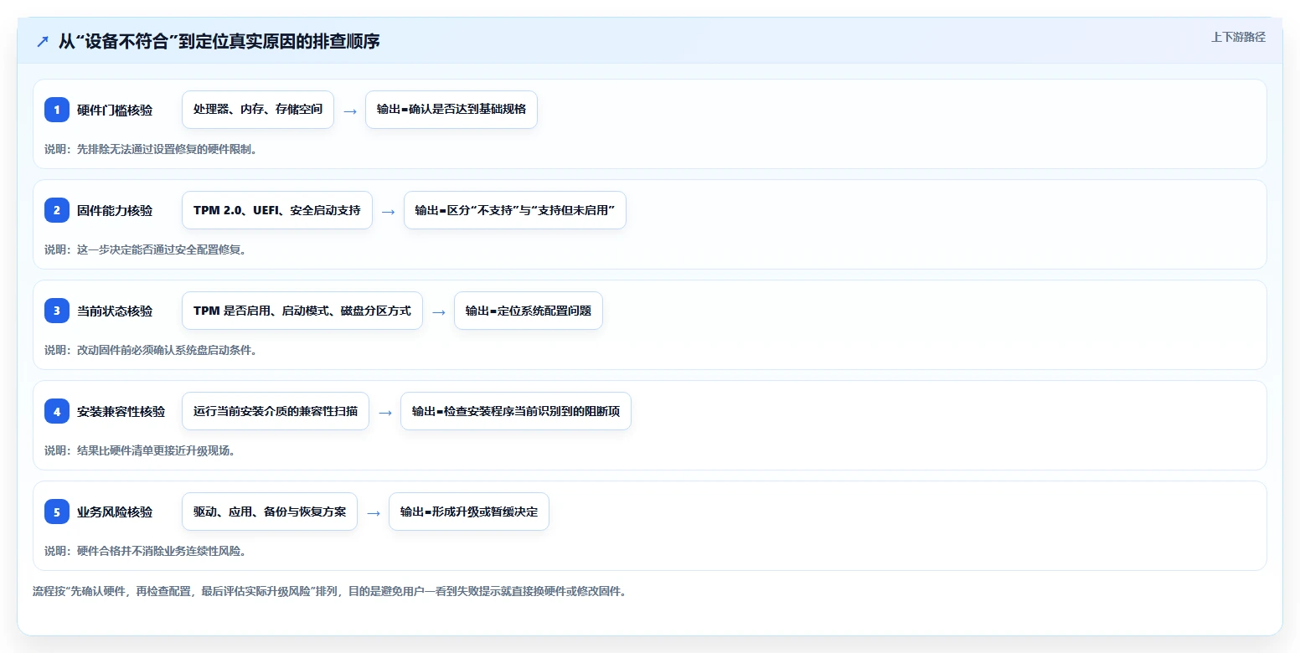Viewport: 1300px width, 653px height.
Task: Select the 输出=检查安装程序当前识别到的阻断项 box
Action: pyautogui.click(x=516, y=411)
